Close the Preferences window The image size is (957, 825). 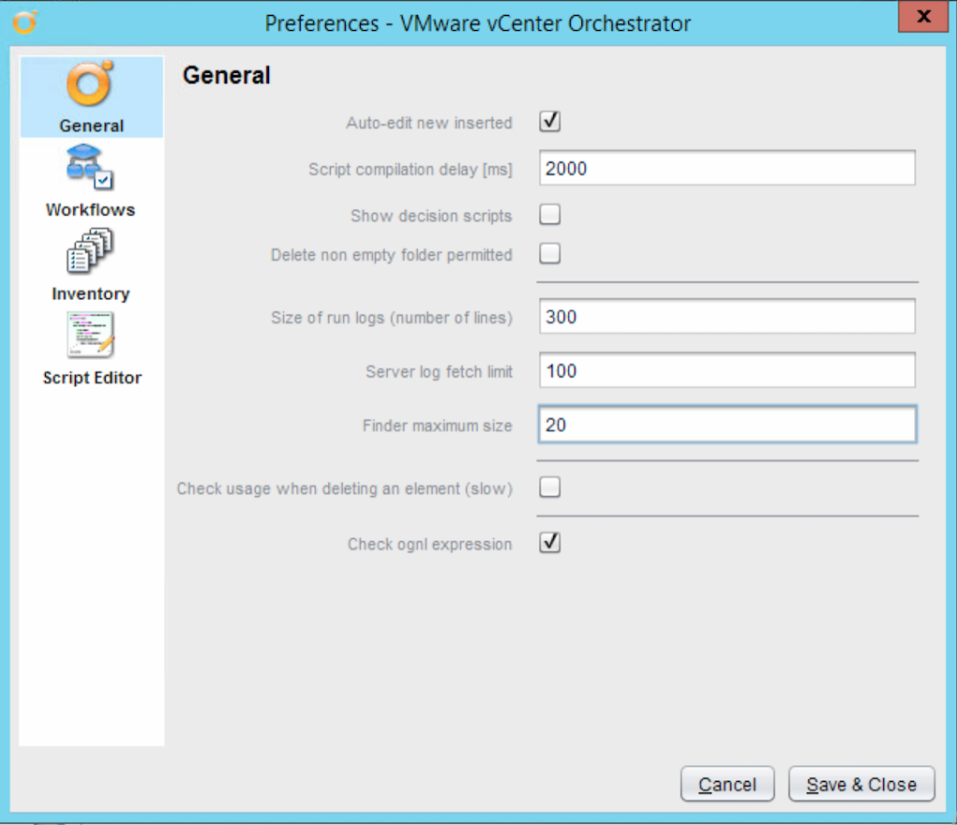click(924, 17)
